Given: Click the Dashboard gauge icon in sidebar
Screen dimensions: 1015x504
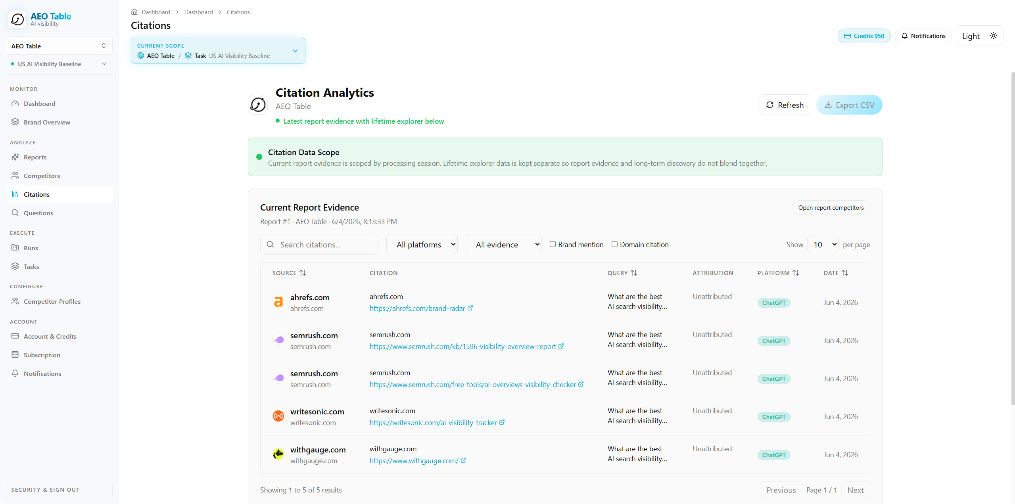Looking at the screenshot, I should coord(15,103).
